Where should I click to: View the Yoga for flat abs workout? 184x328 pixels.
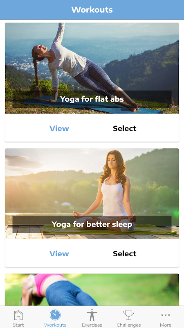pos(59,128)
